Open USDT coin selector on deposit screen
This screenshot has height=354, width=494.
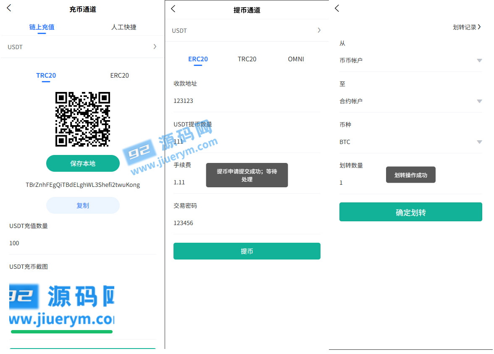[x=82, y=47]
